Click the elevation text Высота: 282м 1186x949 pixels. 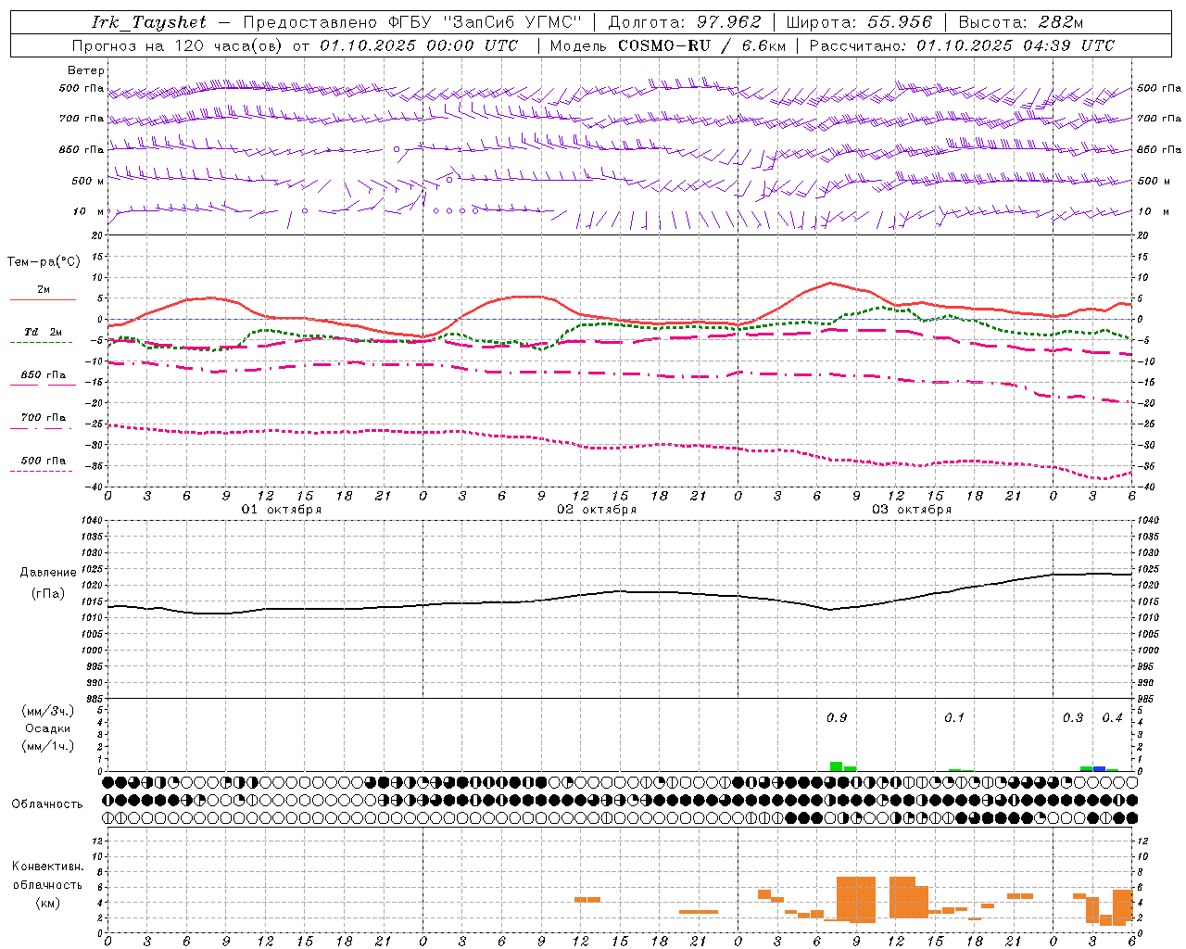(1020, 22)
